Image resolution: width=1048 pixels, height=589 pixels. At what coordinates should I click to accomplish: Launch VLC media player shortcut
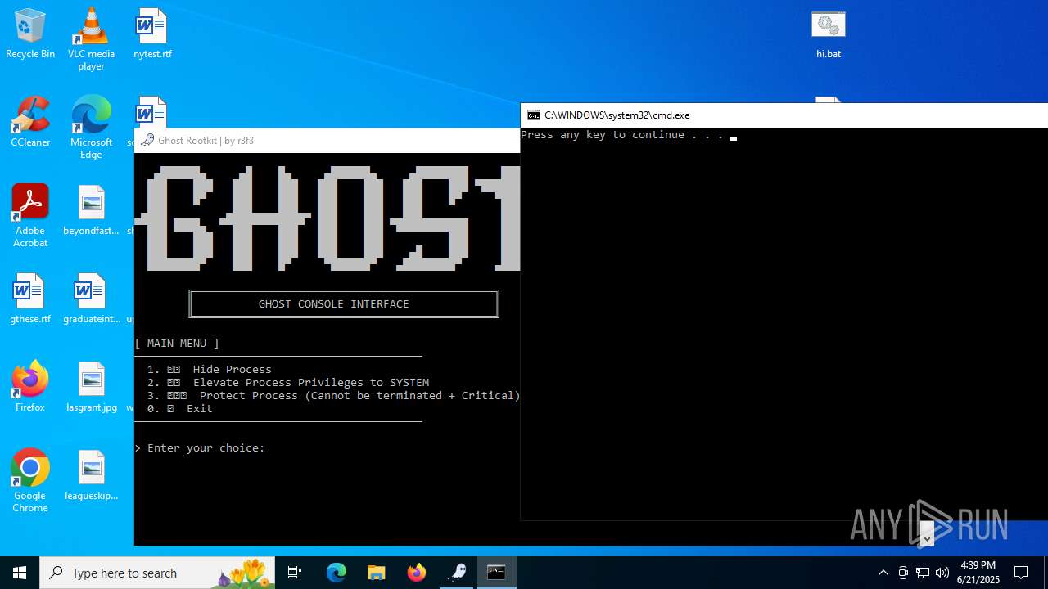click(x=91, y=39)
